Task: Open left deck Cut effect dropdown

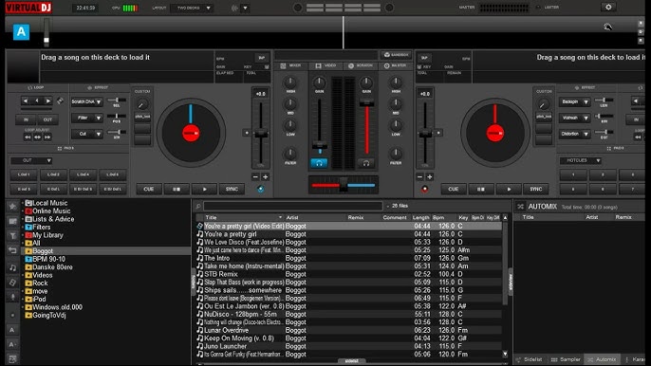Action: 86,134
